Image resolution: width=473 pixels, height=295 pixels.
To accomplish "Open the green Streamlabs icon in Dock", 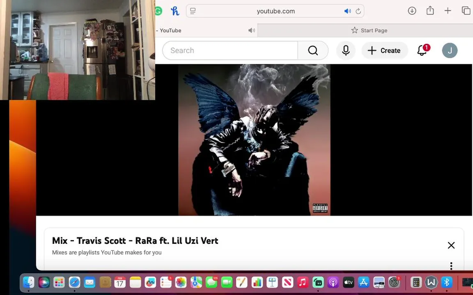I will pos(318,282).
